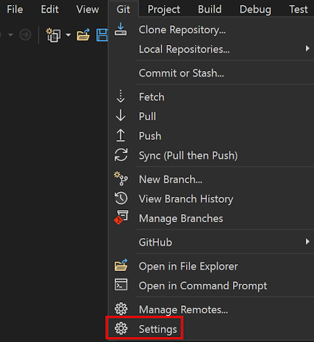Open the navigation history dropdown arrow
The height and width of the screenshot is (342, 314).
pyautogui.click(x=11, y=35)
